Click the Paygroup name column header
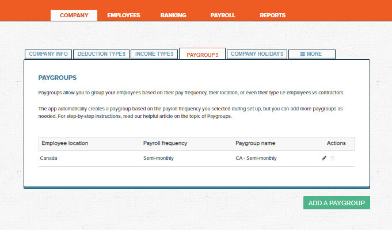This screenshot has height=230, width=392. 256,143
